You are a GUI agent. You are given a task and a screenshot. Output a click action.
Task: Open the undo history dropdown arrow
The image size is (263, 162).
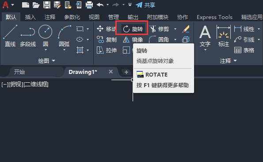coord(108,5)
